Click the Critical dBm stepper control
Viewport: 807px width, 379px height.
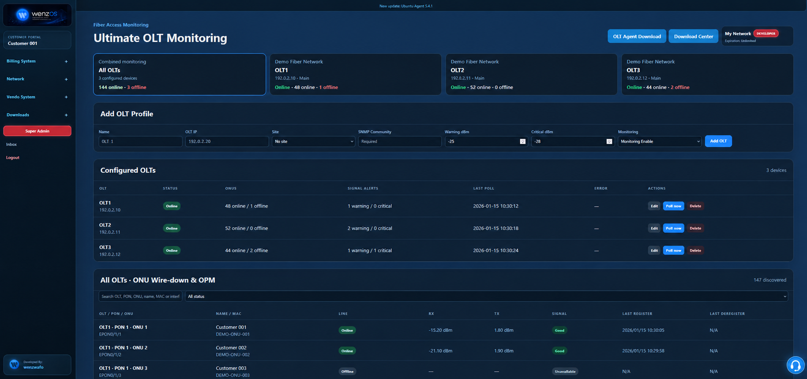tap(609, 141)
